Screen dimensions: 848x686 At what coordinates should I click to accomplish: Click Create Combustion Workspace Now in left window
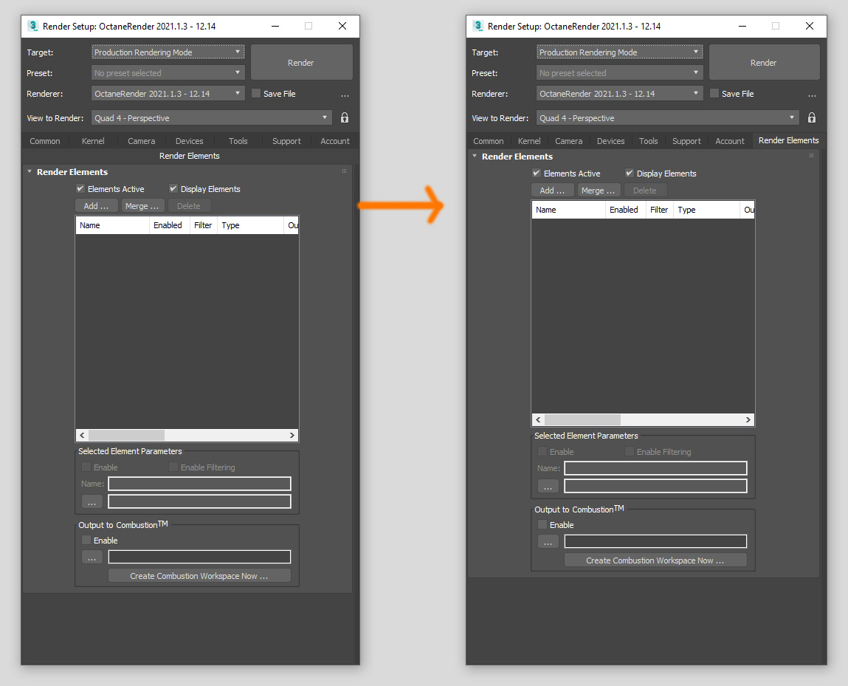[199, 576]
